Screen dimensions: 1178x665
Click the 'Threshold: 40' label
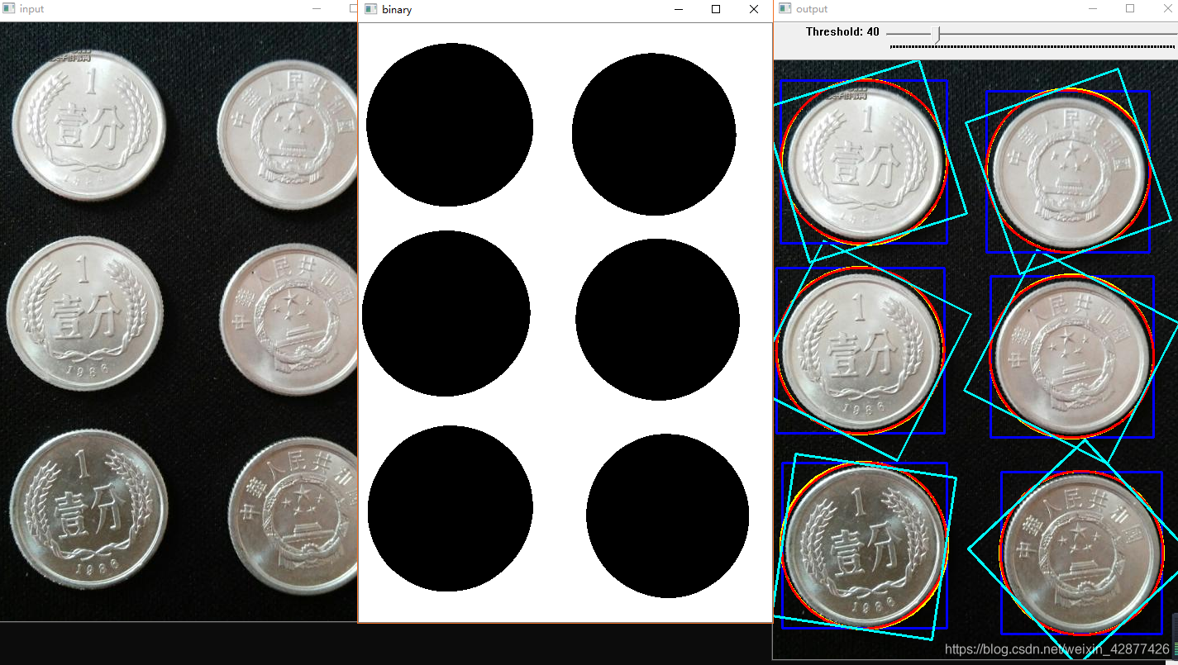(x=842, y=32)
